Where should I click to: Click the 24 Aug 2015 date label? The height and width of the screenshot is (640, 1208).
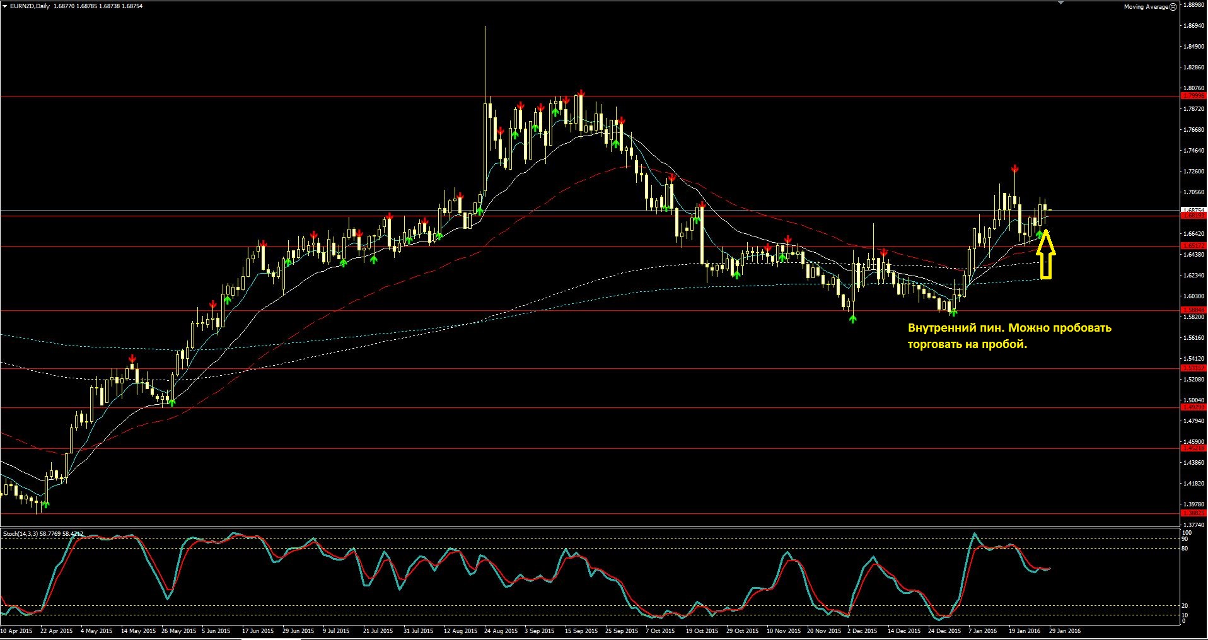click(x=501, y=631)
